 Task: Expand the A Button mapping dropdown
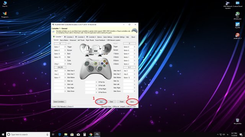click(x=134, y=64)
